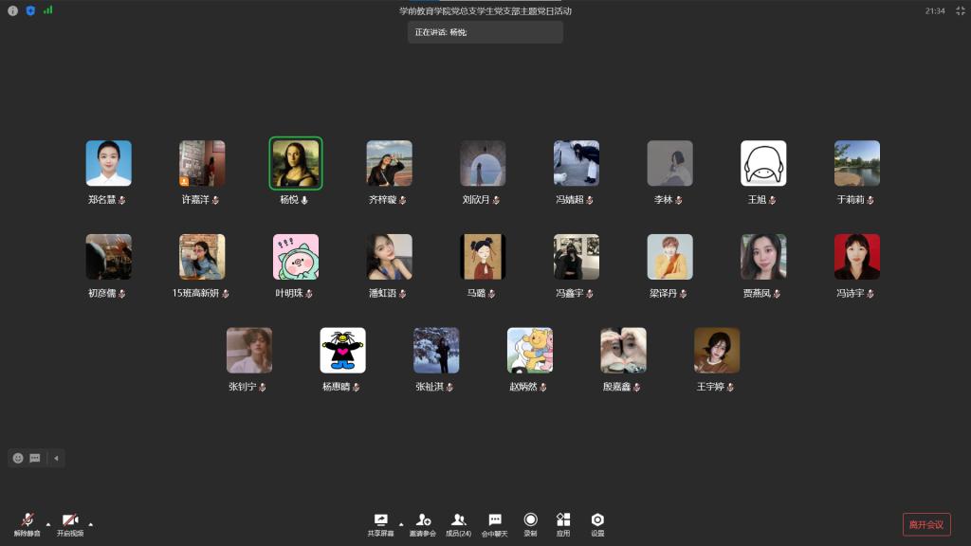Start screen sharing with 共享屏幕
Image resolution: width=971 pixels, height=546 pixels.
[380, 521]
